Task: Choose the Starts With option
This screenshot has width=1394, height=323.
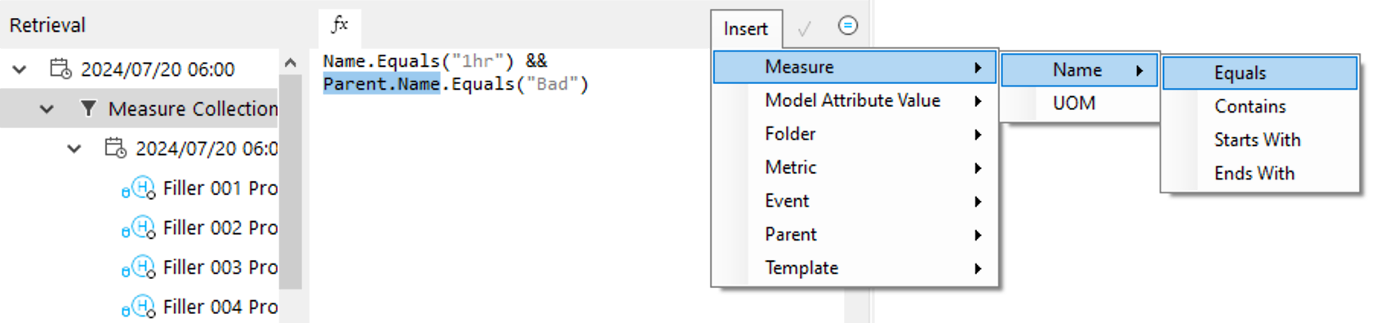Action: (1260, 139)
